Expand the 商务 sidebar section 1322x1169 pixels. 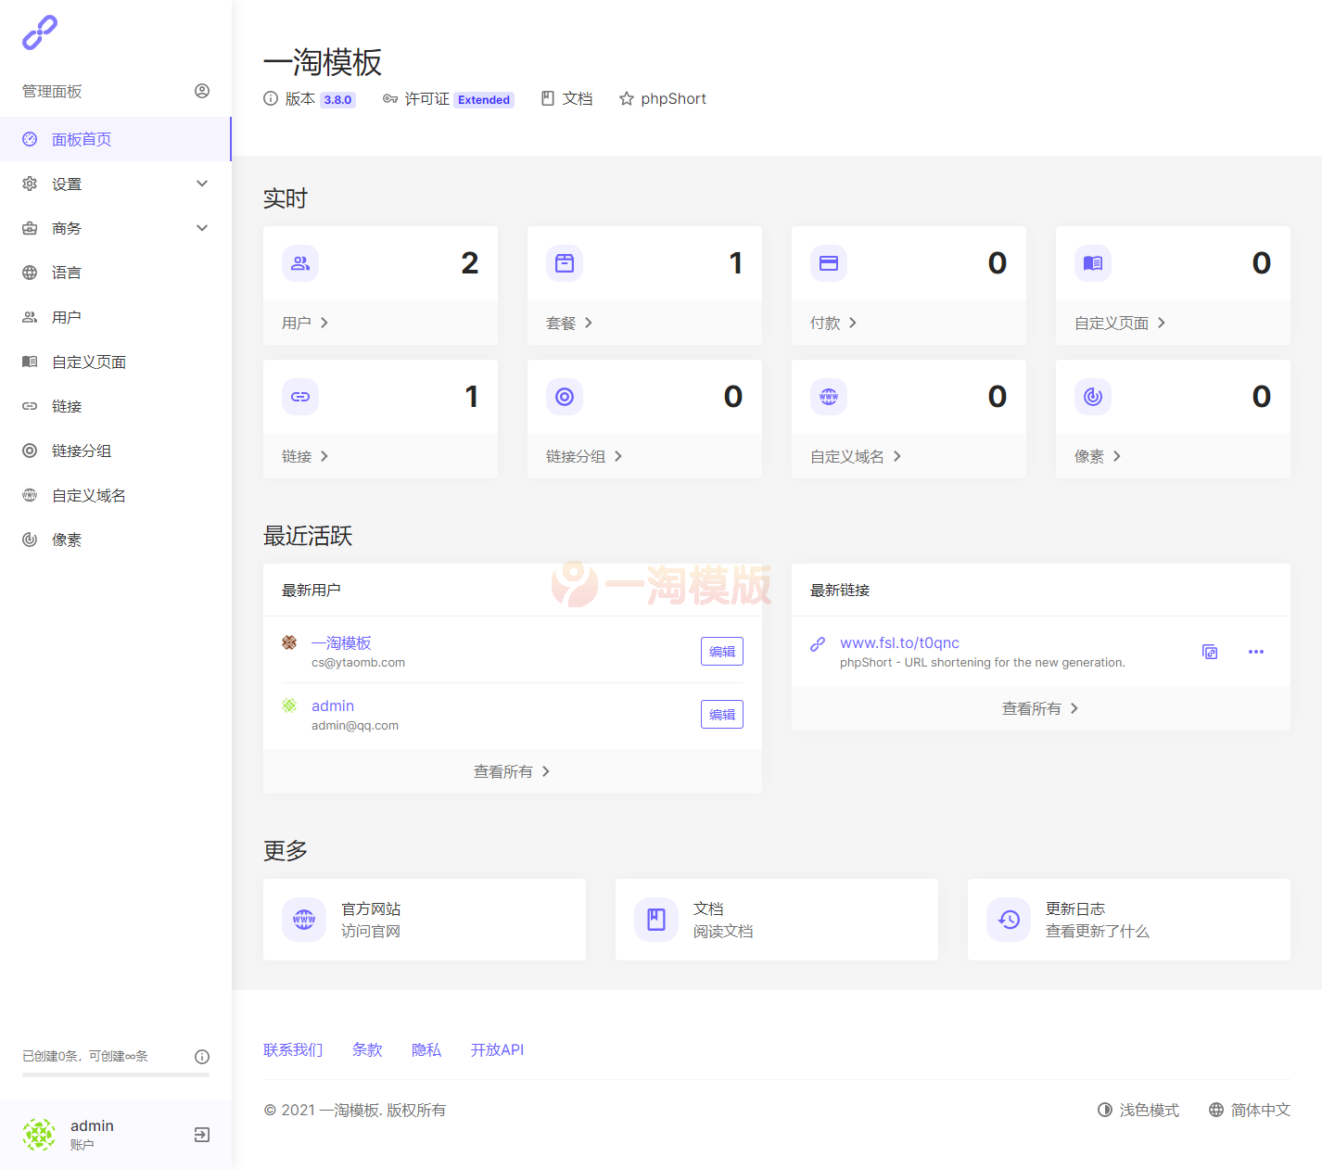coord(116,228)
